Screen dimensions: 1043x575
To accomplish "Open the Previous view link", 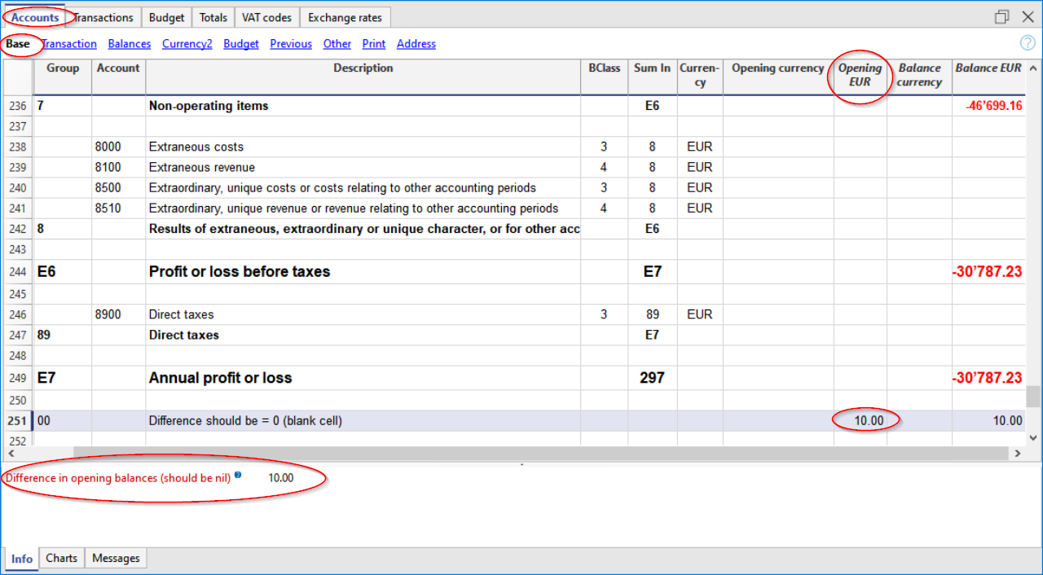I will point(291,43).
